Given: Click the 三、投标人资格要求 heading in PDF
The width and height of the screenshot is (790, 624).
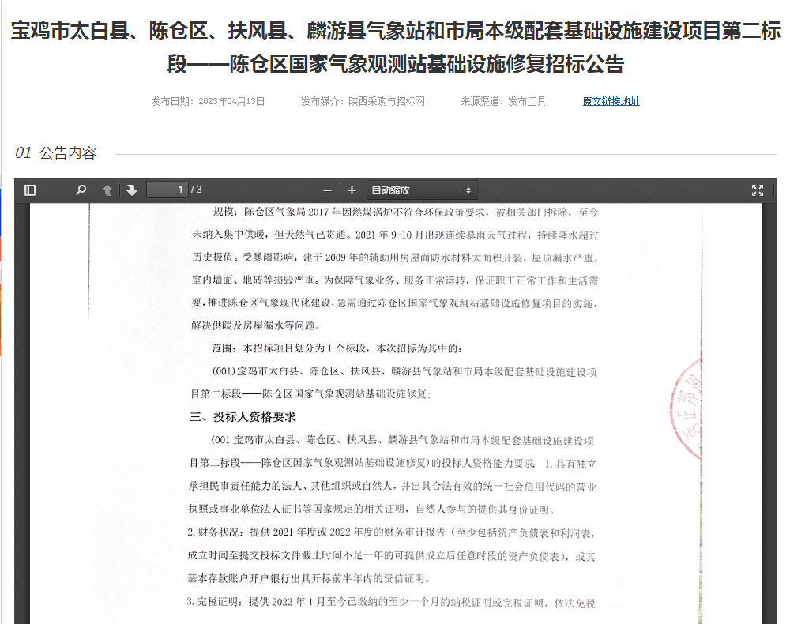Looking at the screenshot, I should click(243, 416).
